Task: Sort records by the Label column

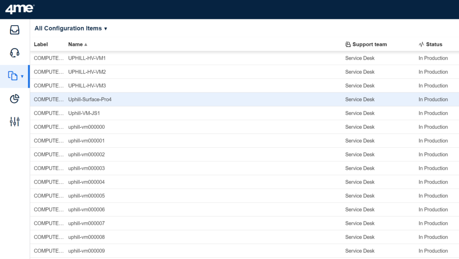Action: (41, 44)
